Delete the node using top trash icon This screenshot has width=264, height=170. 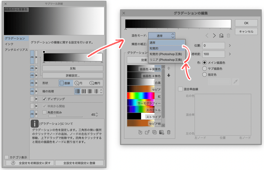228,36
